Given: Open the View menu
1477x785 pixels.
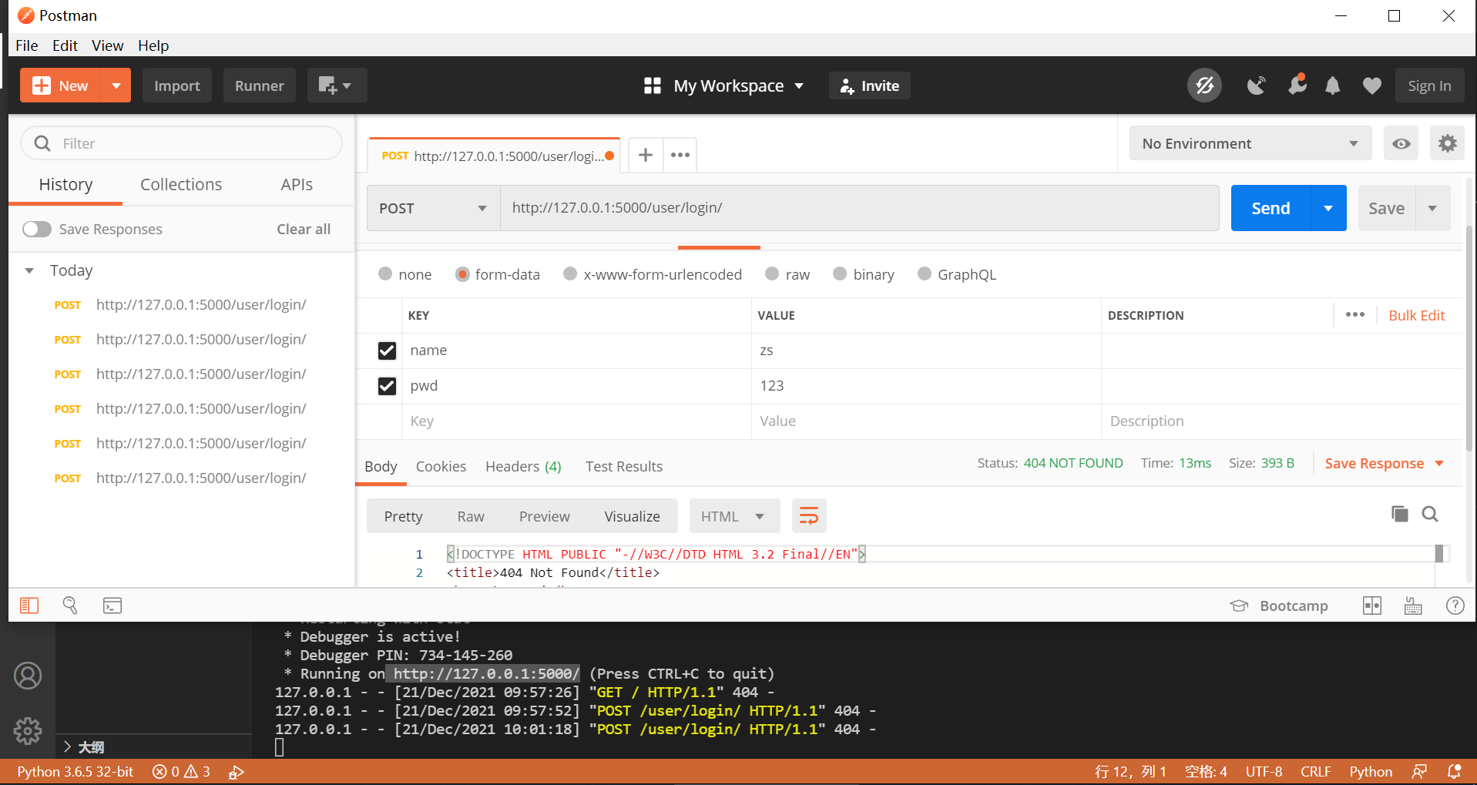Looking at the screenshot, I should pyautogui.click(x=107, y=45).
